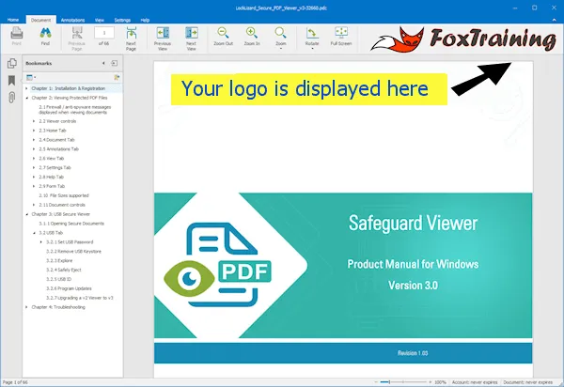Expand the 2.5 Annotations Tab bookmark
The width and height of the screenshot is (564, 387).
(x=34, y=149)
